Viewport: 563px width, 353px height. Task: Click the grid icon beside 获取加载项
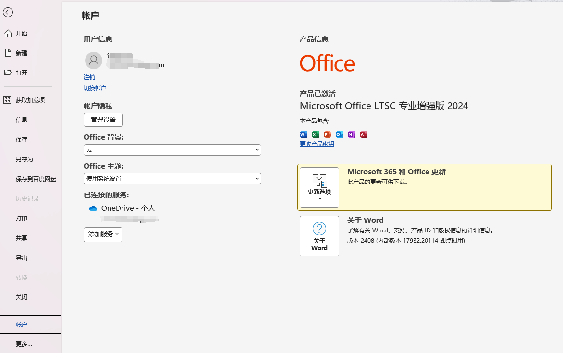click(8, 100)
